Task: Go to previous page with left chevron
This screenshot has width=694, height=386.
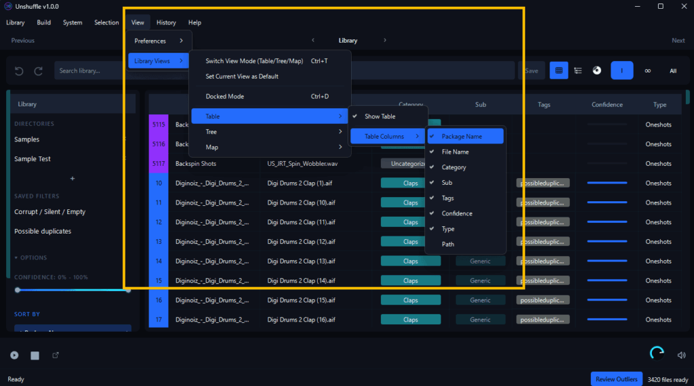Action: pyautogui.click(x=313, y=40)
